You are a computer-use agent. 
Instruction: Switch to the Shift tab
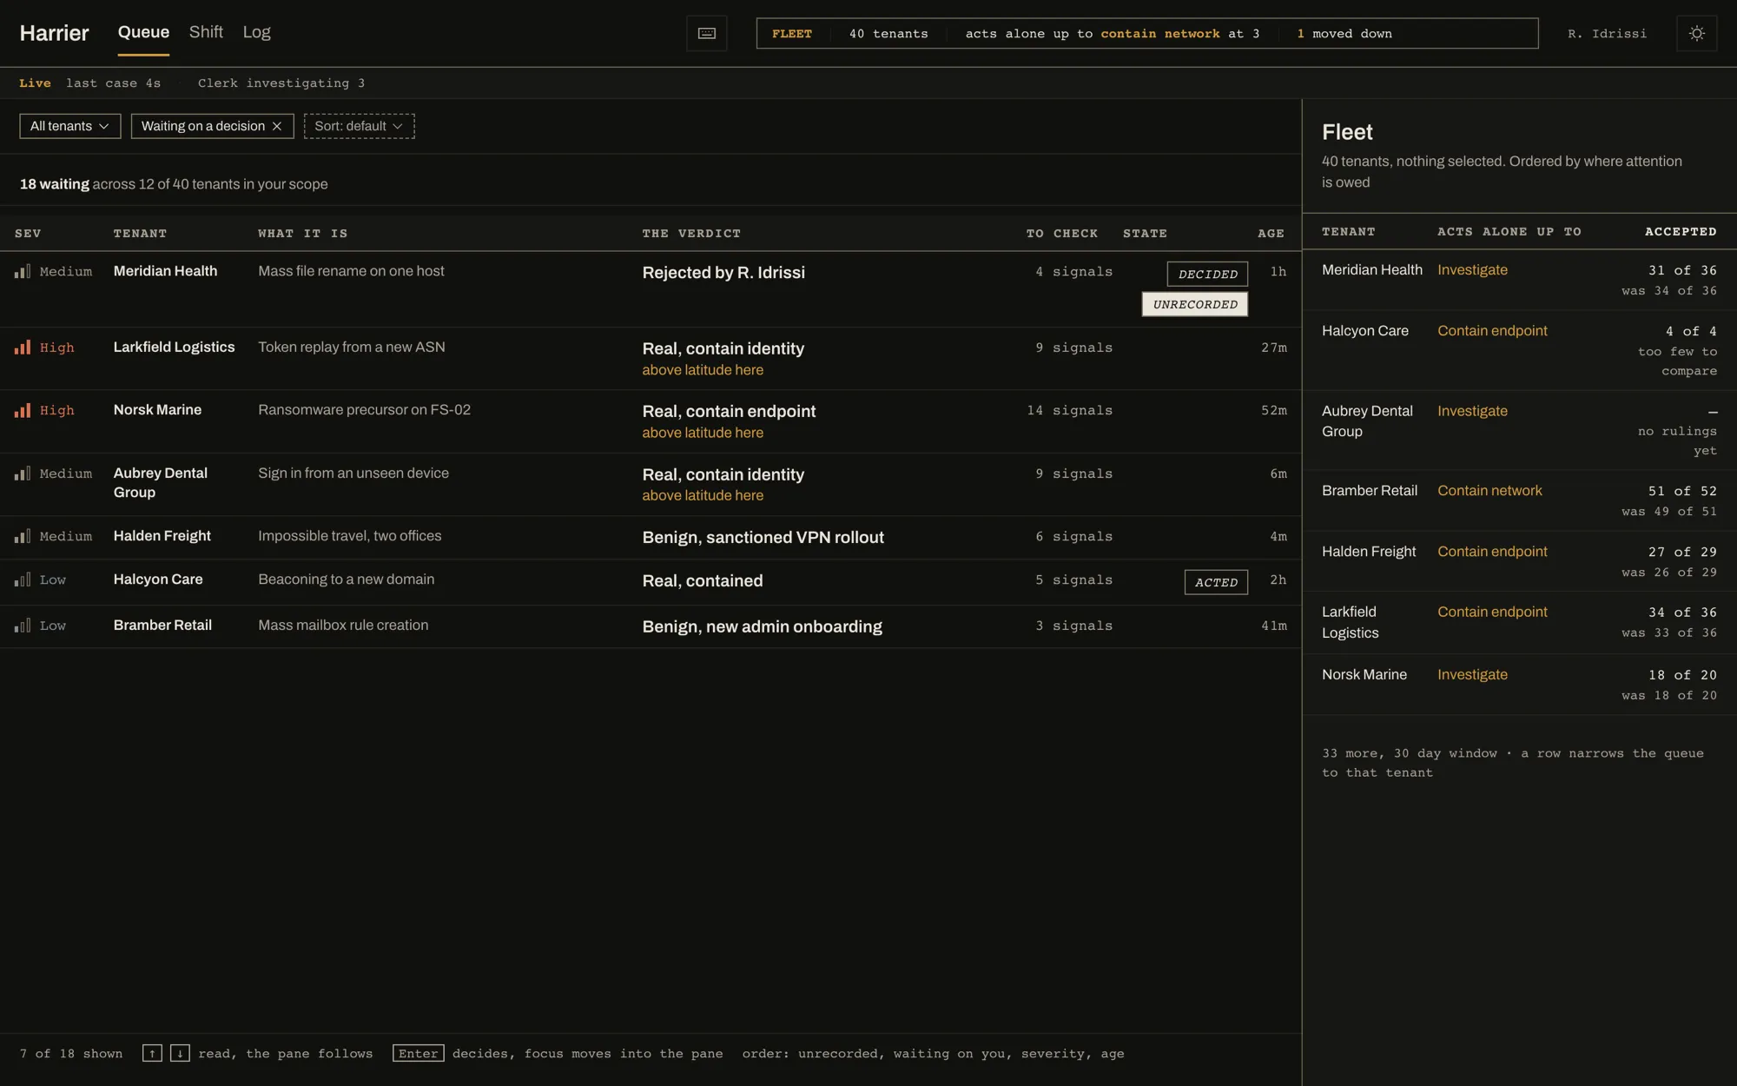[206, 32]
